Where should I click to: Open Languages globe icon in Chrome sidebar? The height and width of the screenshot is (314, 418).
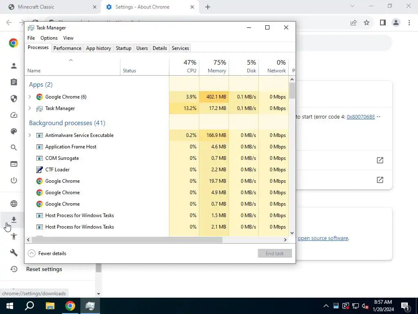click(14, 204)
